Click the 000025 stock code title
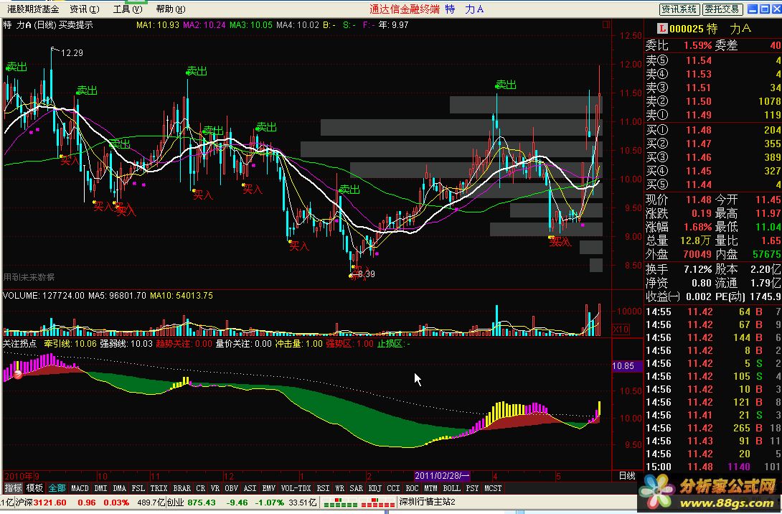This screenshot has width=782, height=514. pyautogui.click(x=685, y=29)
